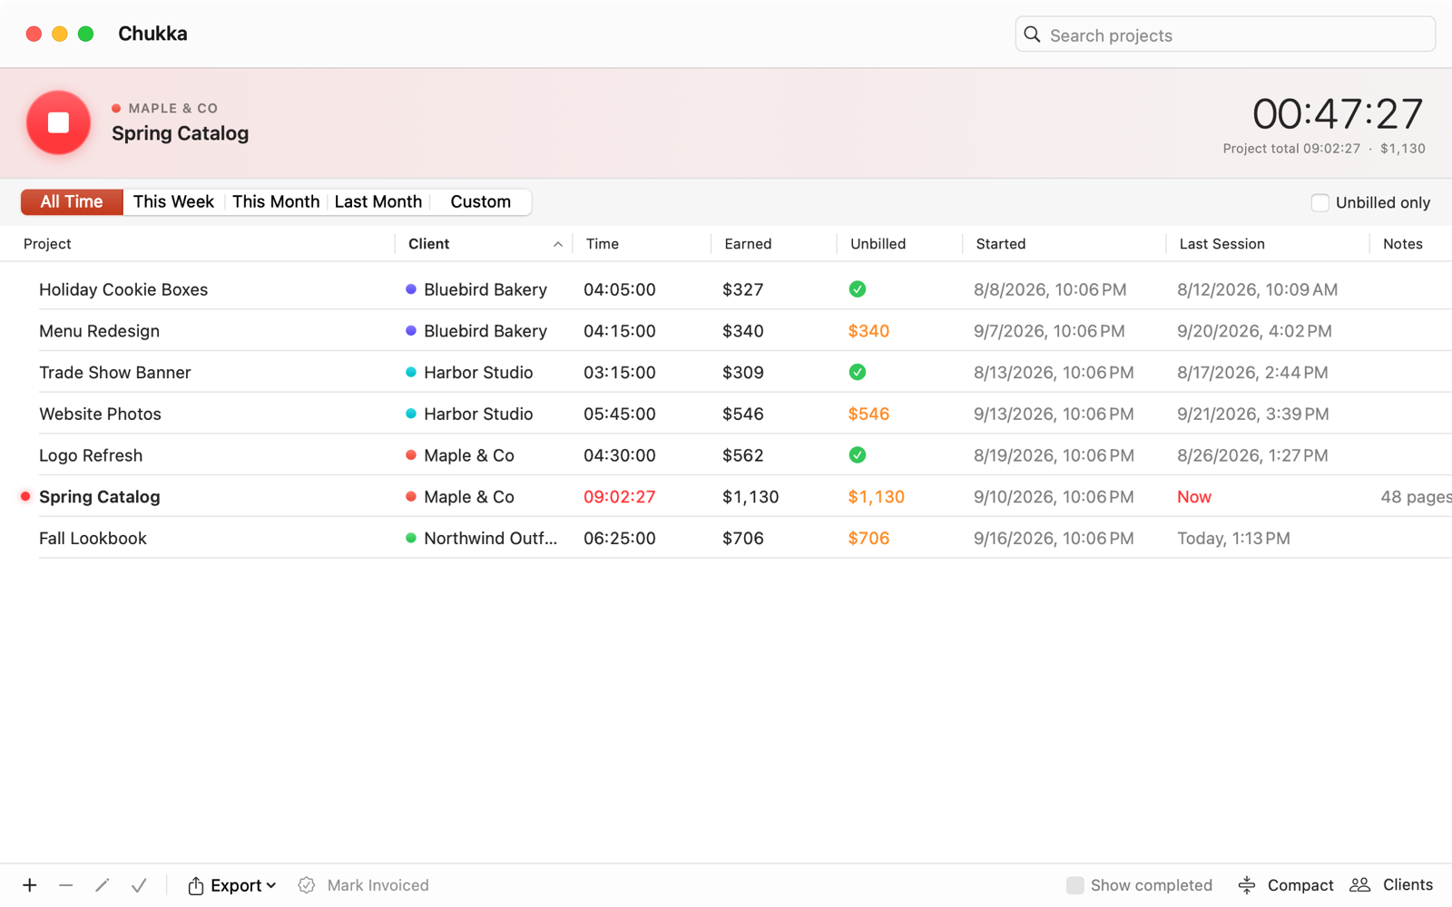Click the red active indicator beside Spring Catalog
Image resolution: width=1452 pixels, height=907 pixels.
point(25,496)
